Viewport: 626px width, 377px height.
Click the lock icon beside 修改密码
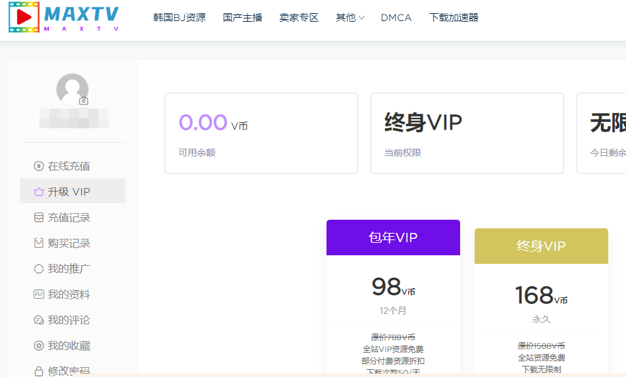[39, 371]
